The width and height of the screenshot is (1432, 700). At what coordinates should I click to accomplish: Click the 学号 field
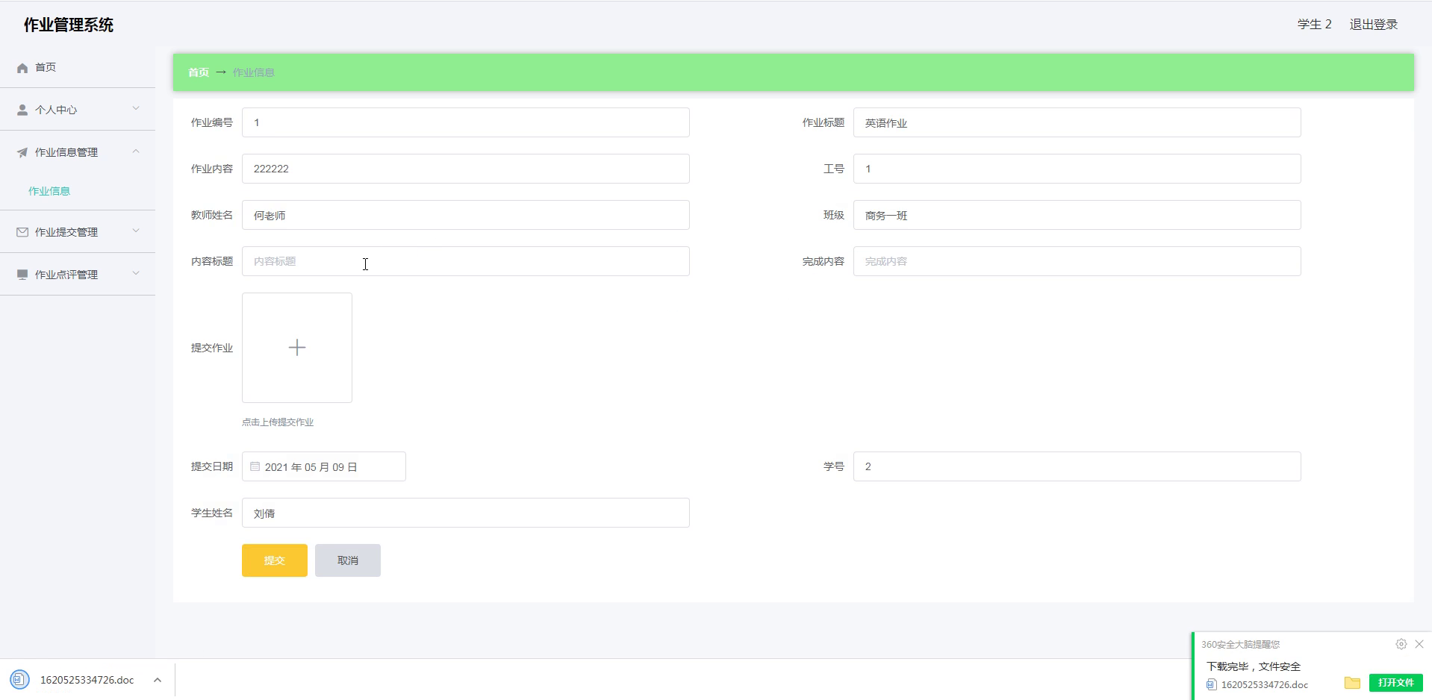pos(1077,466)
